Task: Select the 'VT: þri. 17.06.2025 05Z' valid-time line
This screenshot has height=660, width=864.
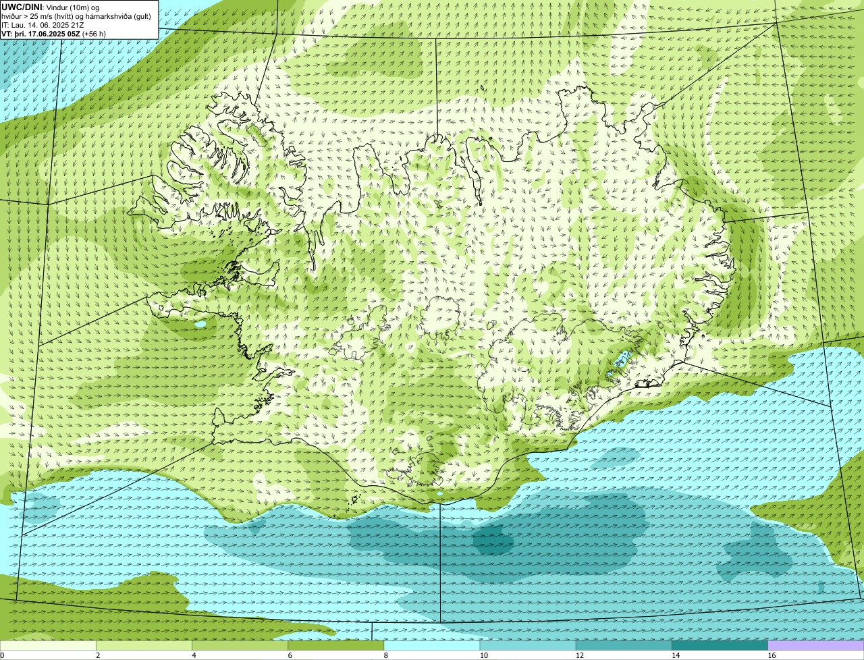Action: [40, 33]
